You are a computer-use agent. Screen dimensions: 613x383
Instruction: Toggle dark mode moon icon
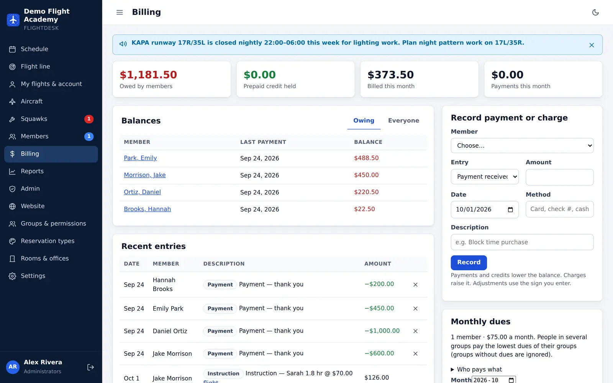click(595, 12)
